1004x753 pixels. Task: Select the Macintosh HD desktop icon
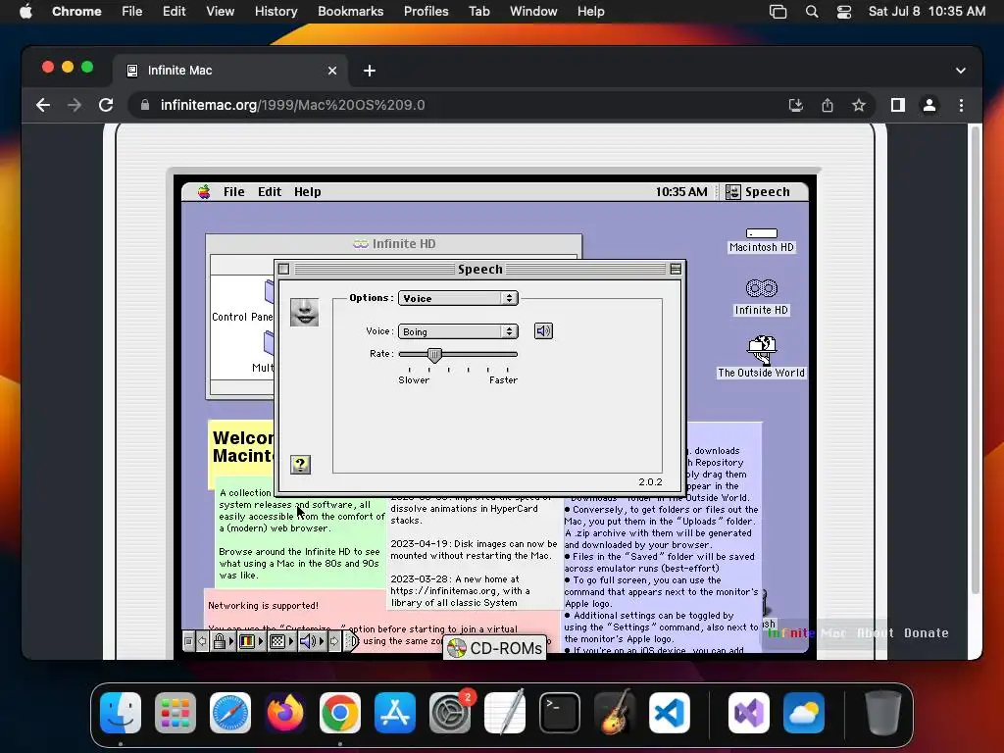click(x=761, y=241)
